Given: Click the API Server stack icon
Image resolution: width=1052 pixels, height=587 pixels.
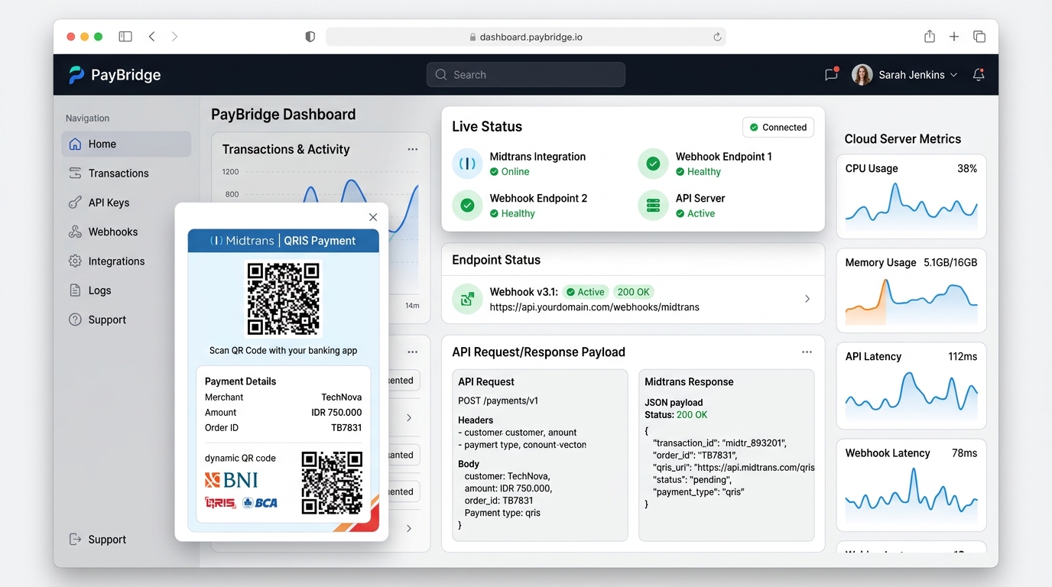Looking at the screenshot, I should [x=653, y=206].
